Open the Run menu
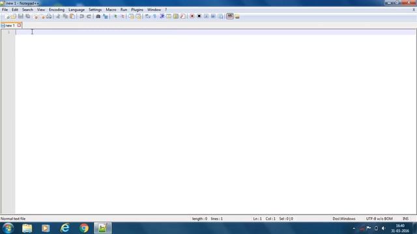This screenshot has height=234, width=417. coord(124,10)
